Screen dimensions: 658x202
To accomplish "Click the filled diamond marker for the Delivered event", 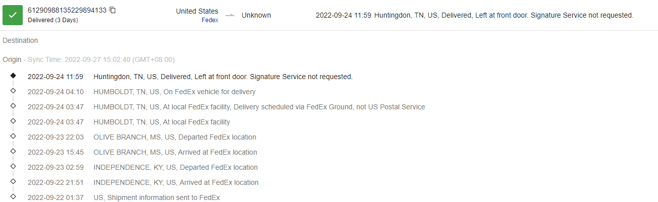I will pos(13,76).
